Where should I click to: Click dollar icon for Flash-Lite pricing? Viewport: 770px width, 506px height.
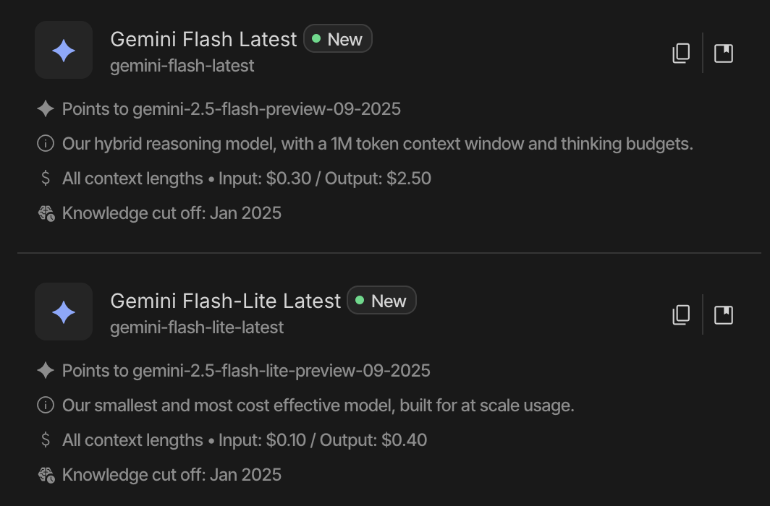pos(46,440)
